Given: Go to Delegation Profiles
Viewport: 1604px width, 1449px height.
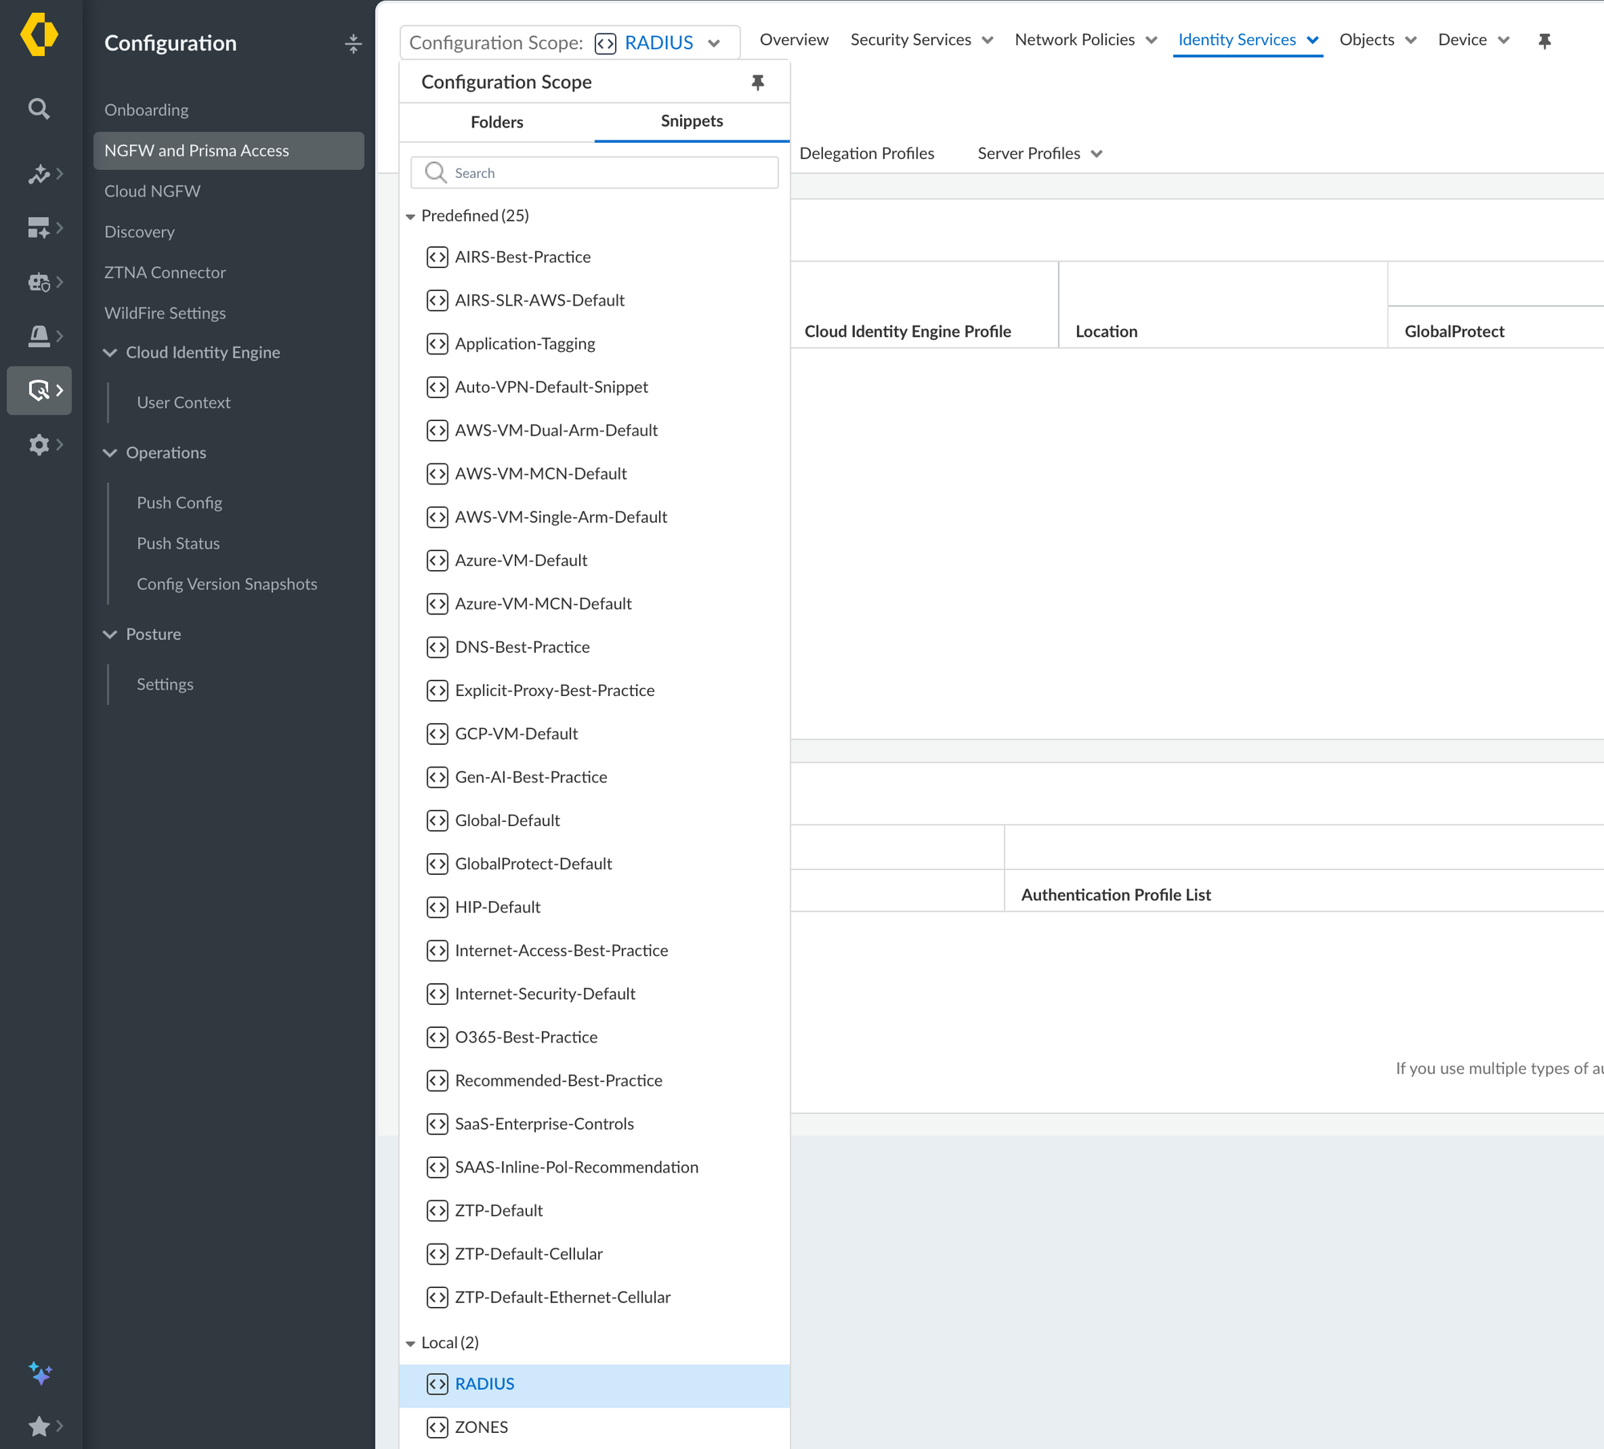Looking at the screenshot, I should pos(866,153).
